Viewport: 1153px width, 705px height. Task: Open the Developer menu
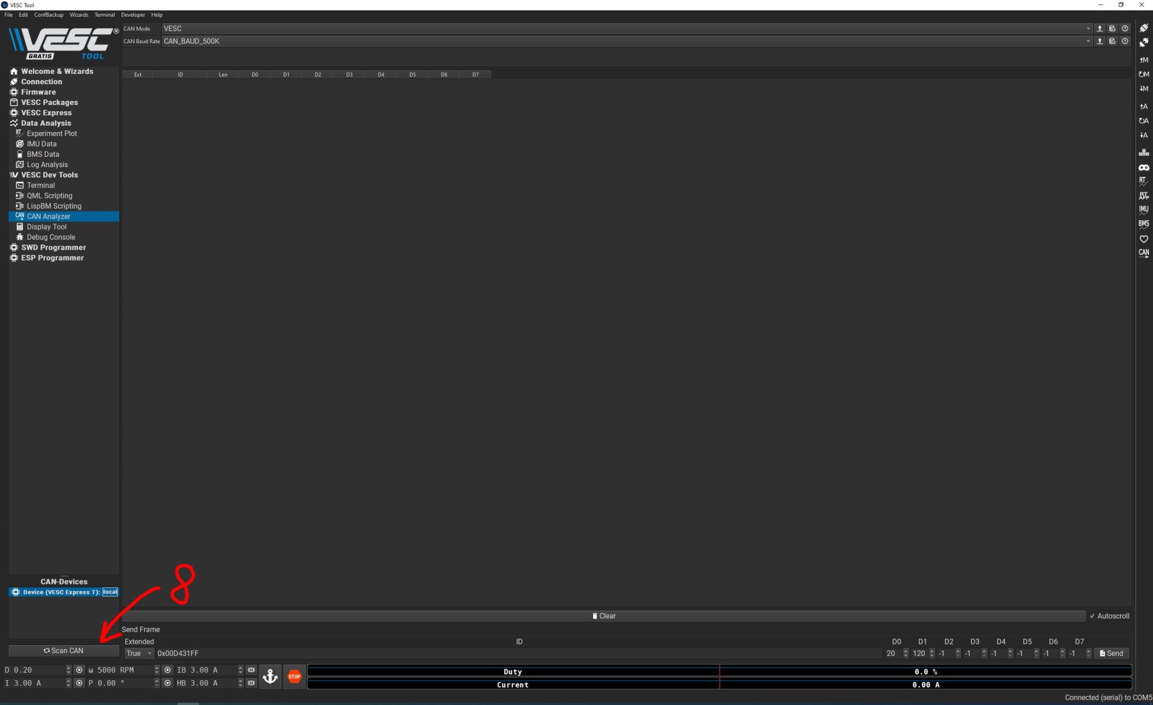pyautogui.click(x=133, y=15)
